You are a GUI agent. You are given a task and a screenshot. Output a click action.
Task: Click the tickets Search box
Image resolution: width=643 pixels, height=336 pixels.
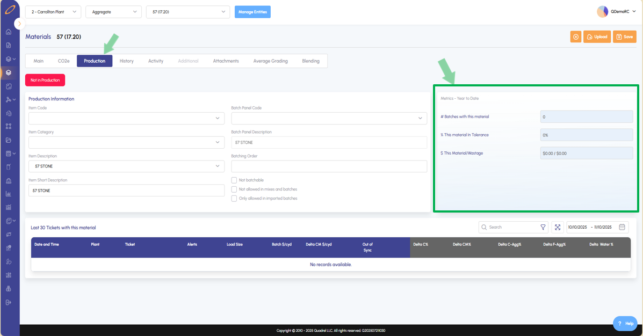coord(514,227)
